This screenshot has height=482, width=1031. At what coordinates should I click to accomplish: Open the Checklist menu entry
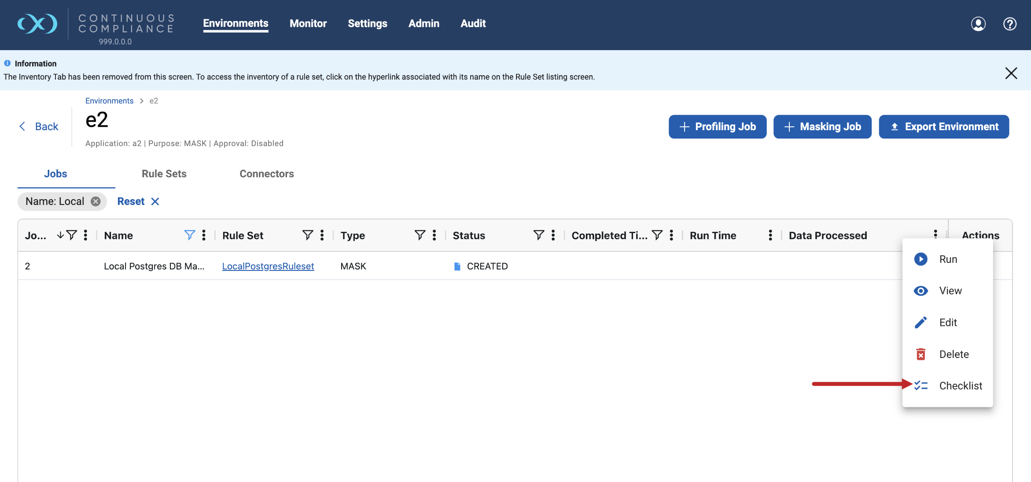point(960,386)
